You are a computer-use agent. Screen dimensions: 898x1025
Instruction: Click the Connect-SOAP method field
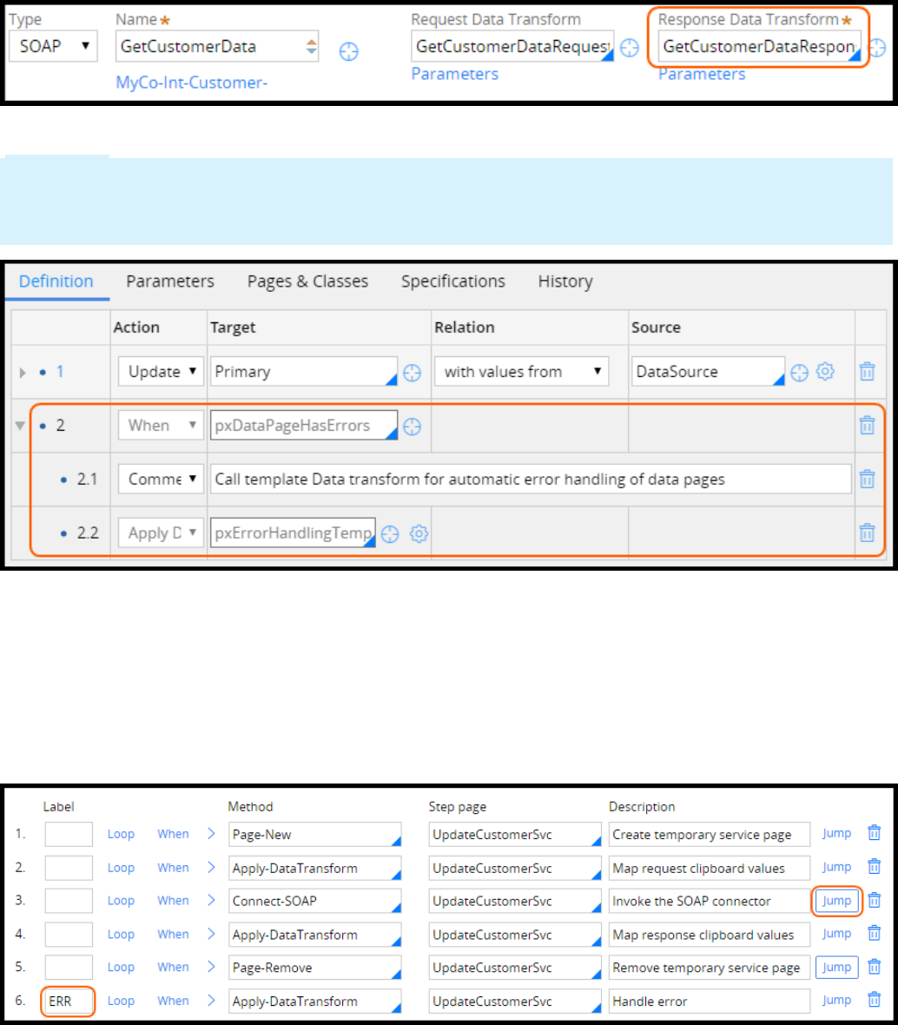pos(315,901)
